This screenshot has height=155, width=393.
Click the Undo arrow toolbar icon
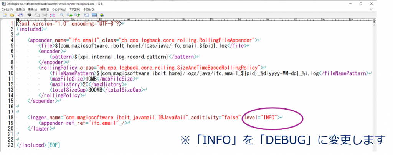pos(29,15)
